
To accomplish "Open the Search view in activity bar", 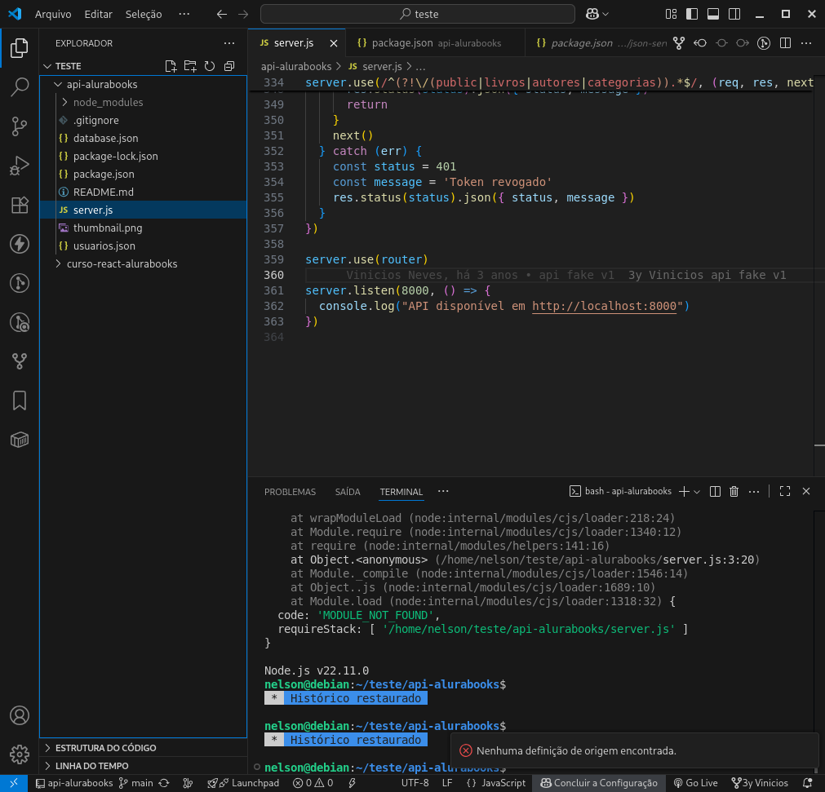I will pos(20,86).
